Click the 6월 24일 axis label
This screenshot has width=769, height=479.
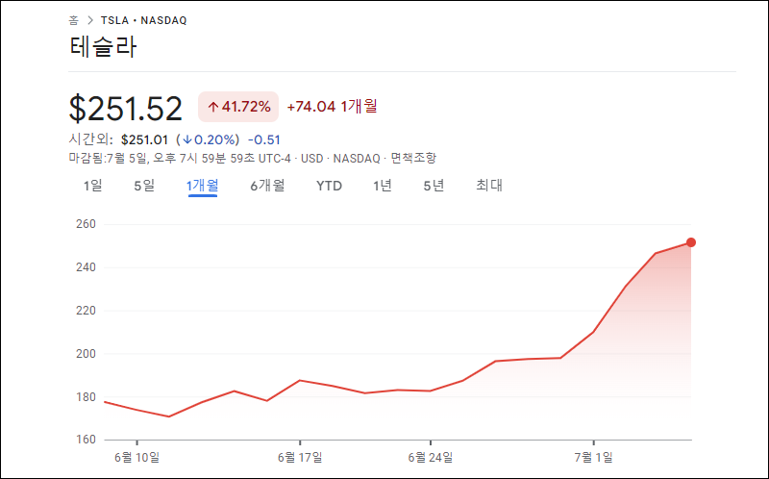coord(430,458)
